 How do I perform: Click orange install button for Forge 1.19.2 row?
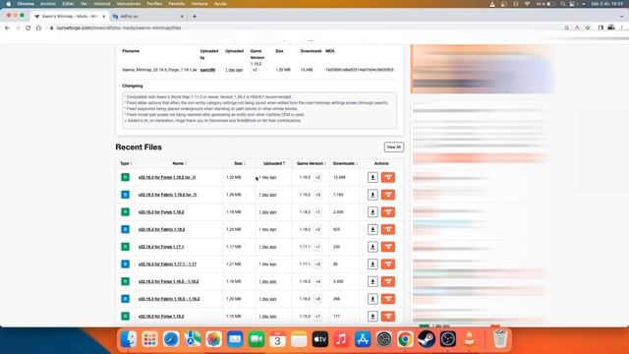click(388, 177)
